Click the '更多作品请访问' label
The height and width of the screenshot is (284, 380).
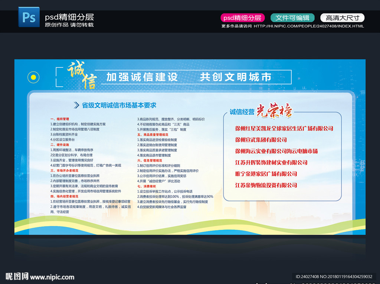tap(236, 26)
